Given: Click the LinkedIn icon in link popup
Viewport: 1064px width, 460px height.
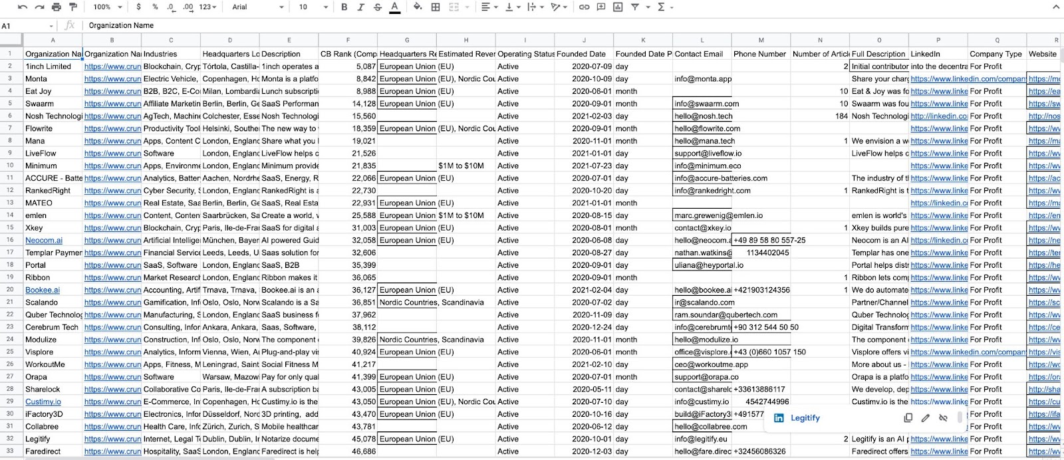Looking at the screenshot, I should [x=779, y=418].
